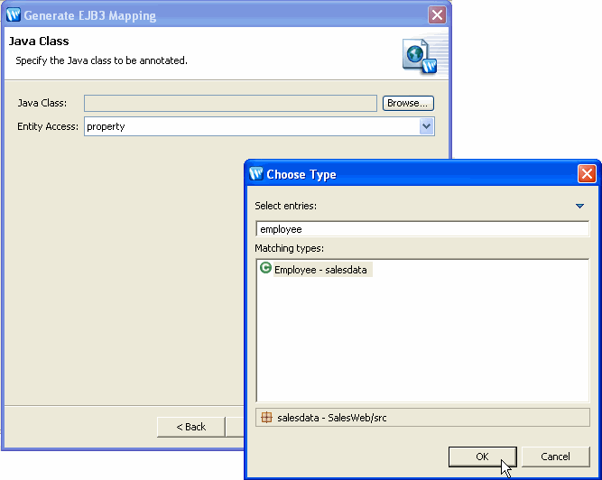Image resolution: width=602 pixels, height=480 pixels.
Task: Close the Choose Type dialog window
Action: coord(587,174)
